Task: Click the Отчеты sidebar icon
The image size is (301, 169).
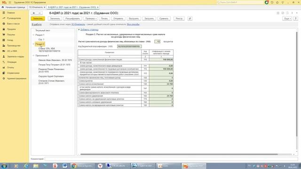Action: [4, 68]
